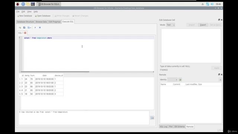The width and height of the screenshot is (238, 134).
Task: Open a new SQL tab
Action: point(20,28)
